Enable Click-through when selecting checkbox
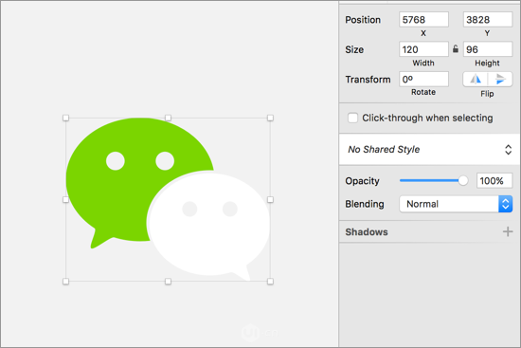The height and width of the screenshot is (348, 521). tap(352, 118)
